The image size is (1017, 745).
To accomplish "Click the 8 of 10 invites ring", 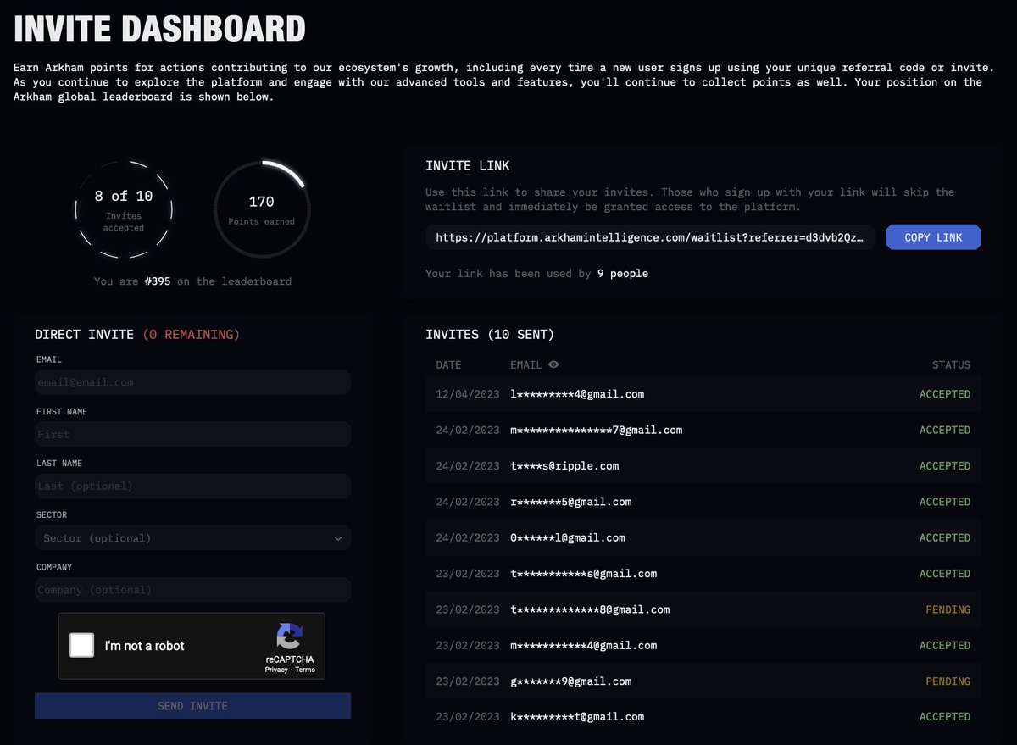I will click(124, 208).
